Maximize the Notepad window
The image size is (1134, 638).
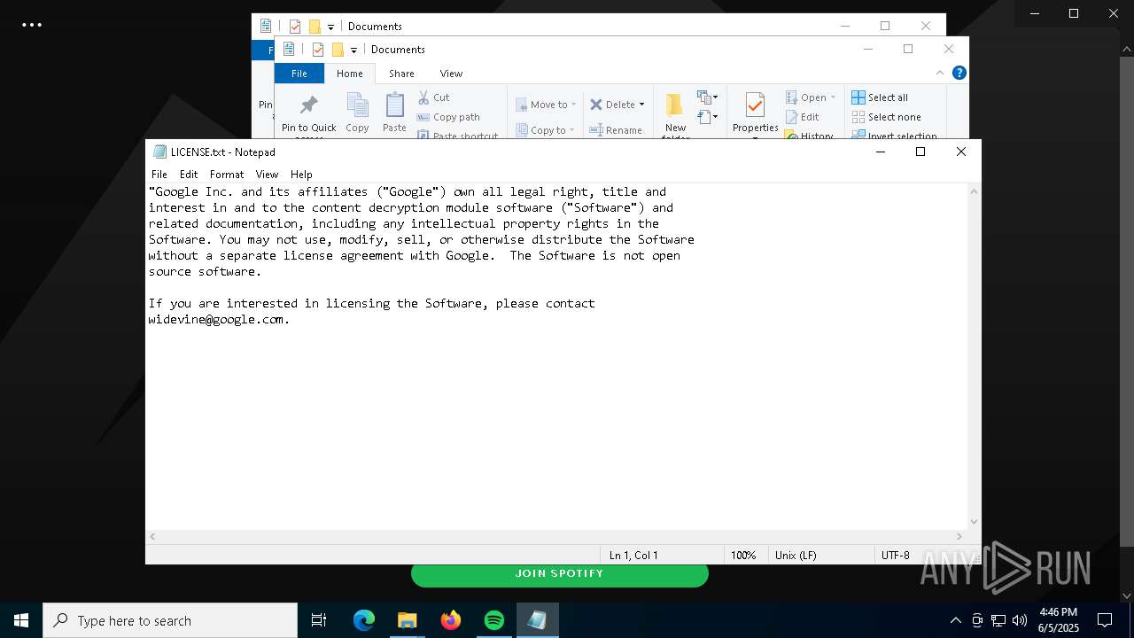pyautogui.click(x=920, y=152)
